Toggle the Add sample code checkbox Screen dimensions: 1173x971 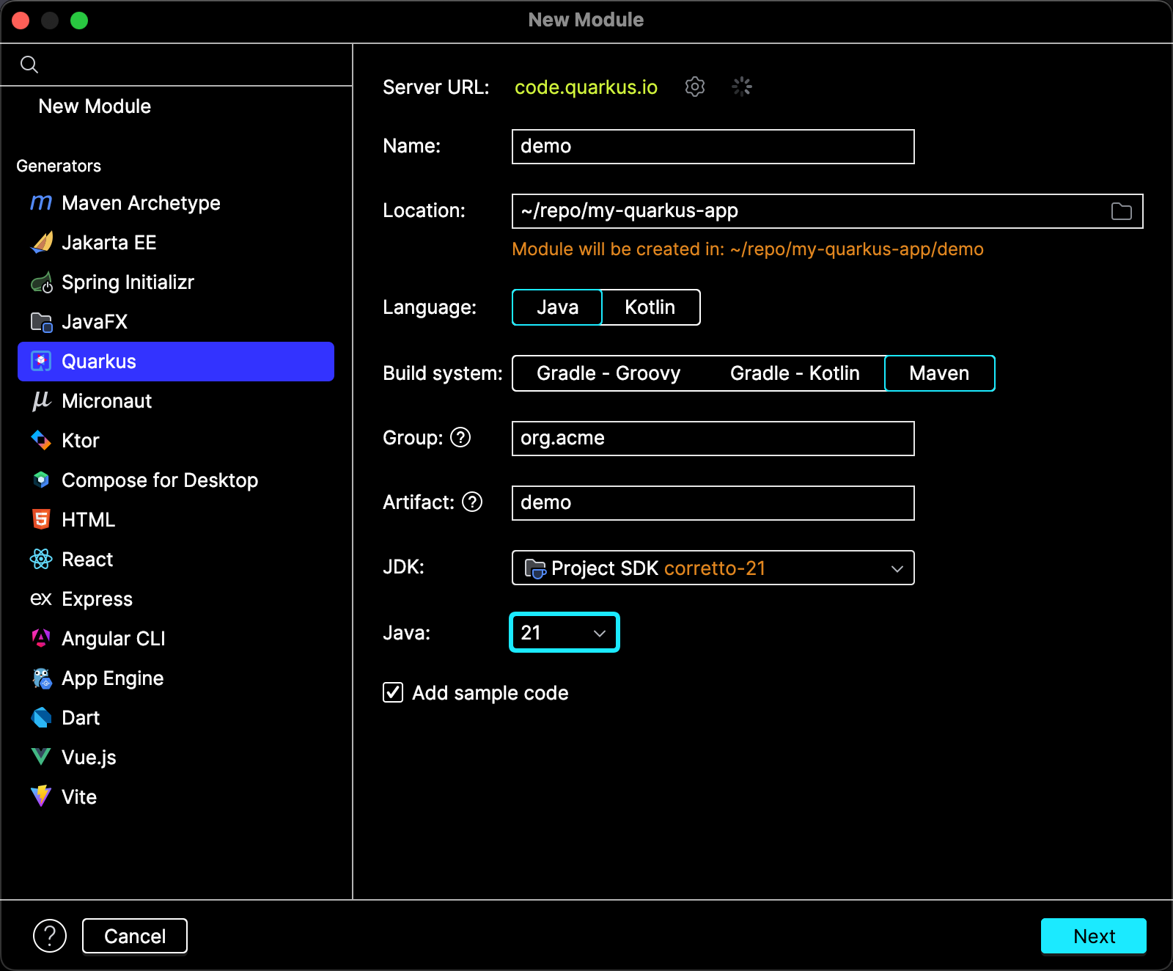[x=393, y=692]
